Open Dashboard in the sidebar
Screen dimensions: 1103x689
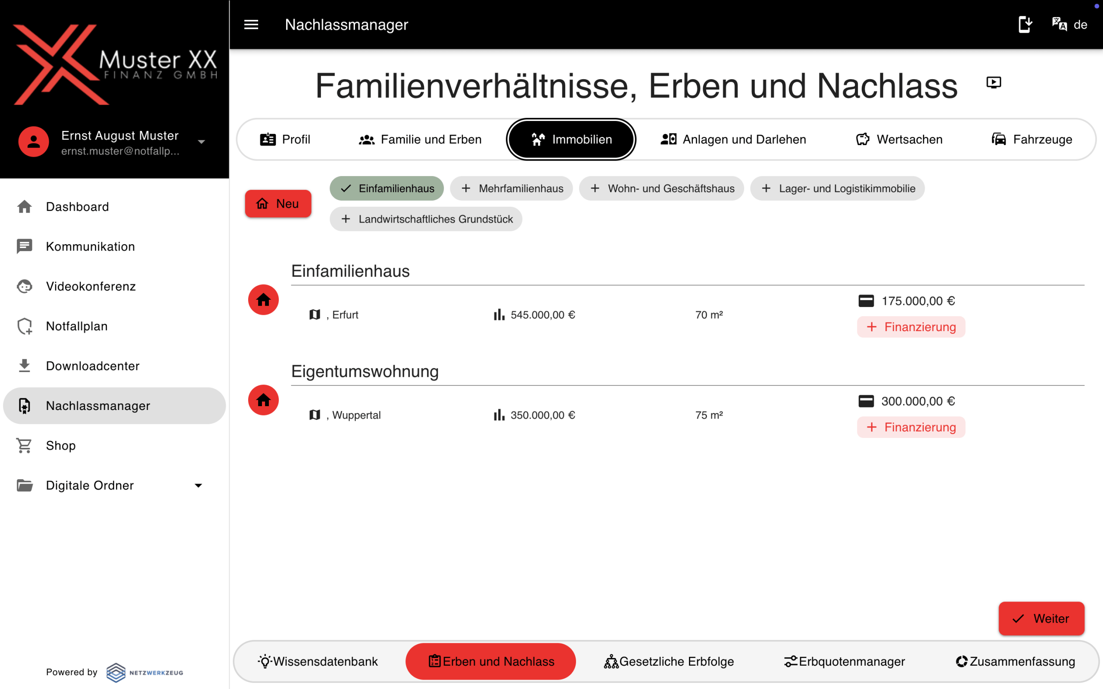point(114,207)
